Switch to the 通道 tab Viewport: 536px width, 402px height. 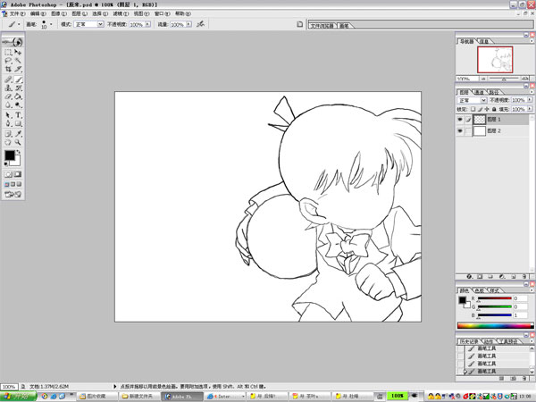pos(479,92)
